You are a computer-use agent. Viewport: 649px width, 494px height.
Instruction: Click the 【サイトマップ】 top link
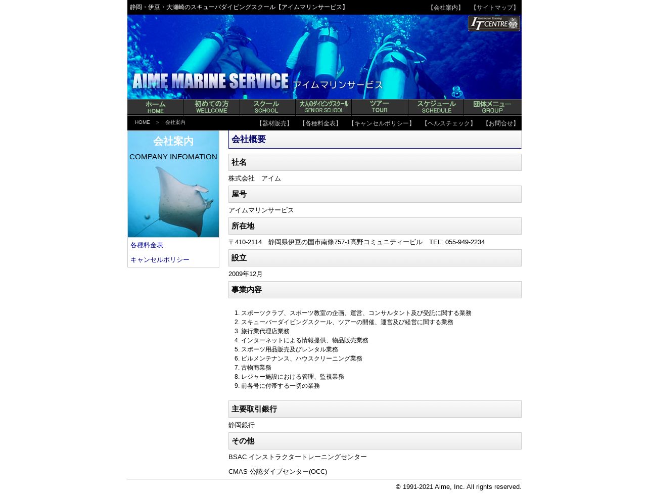pyautogui.click(x=494, y=8)
